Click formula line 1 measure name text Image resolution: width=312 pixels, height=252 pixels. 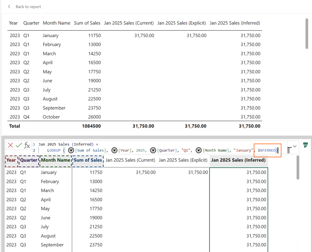66,144
